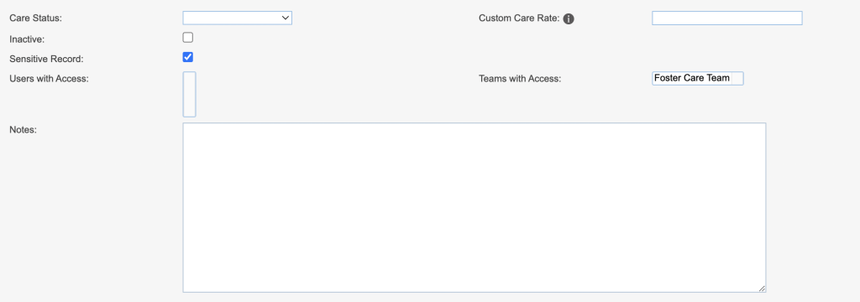Click the Care Status label
This screenshot has height=302, width=860.
(x=35, y=18)
